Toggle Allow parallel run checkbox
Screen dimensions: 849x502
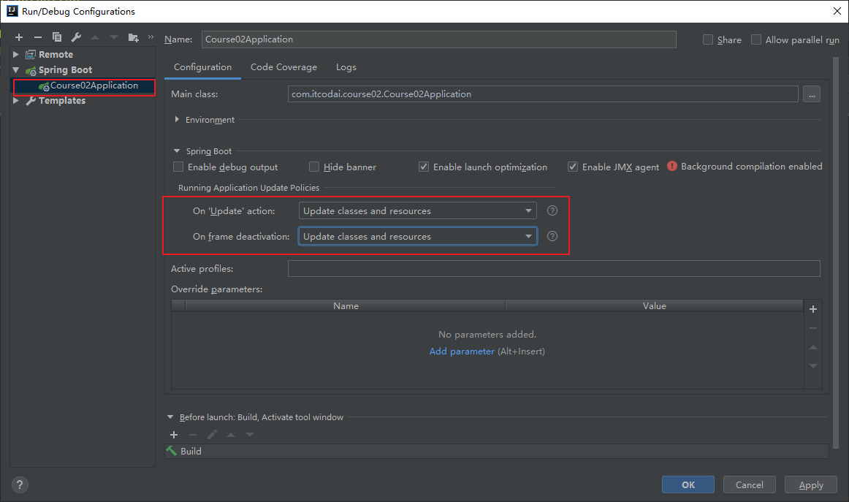[756, 39]
